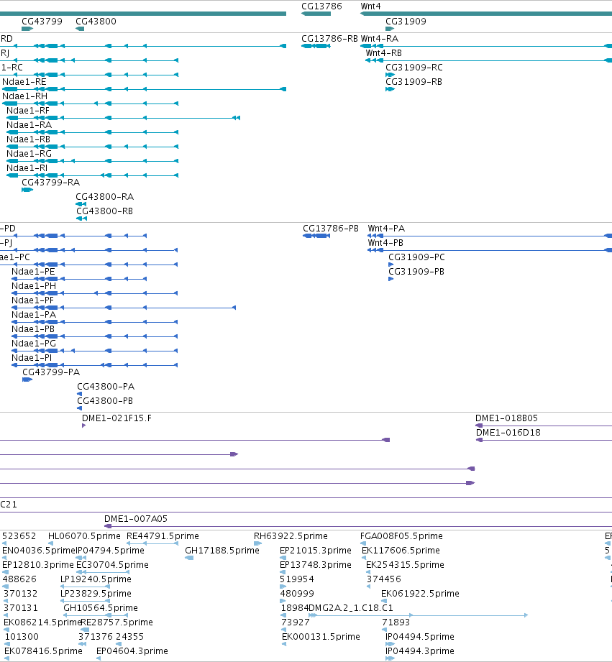This screenshot has height=662, width=612.
Task: Click EST RE28757.5prime
Action: click(117, 622)
